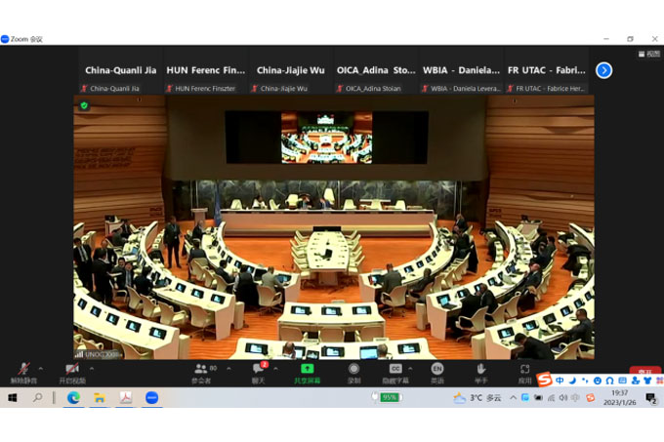Screen dimensions: 664x442
Task: Select the China-Quanli Jia participant tile
Action: tap(121, 70)
